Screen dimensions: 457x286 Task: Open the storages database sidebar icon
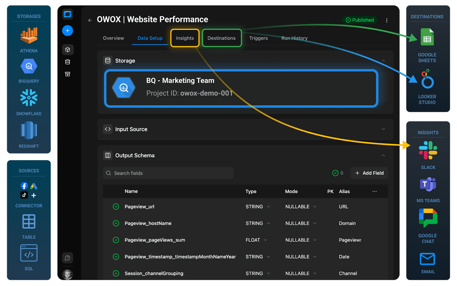pos(67,62)
